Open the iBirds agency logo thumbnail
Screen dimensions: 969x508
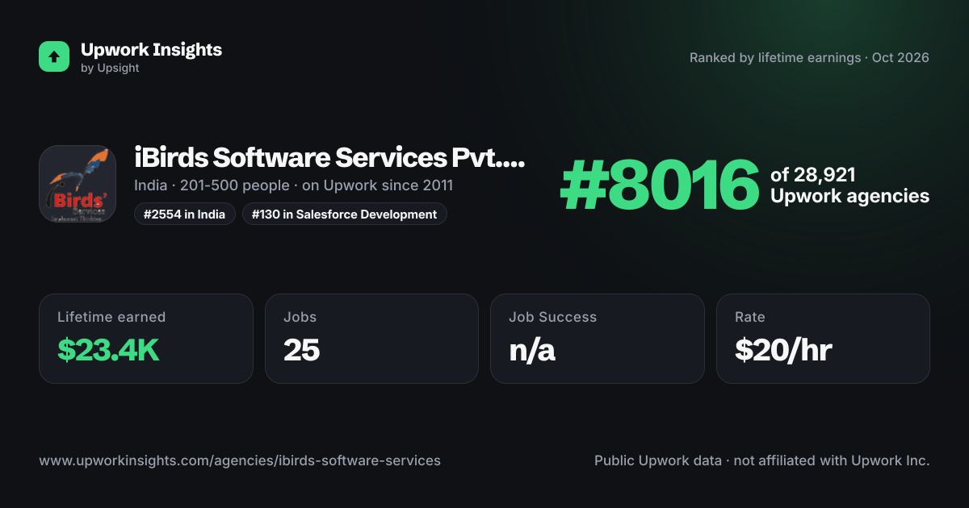[78, 184]
